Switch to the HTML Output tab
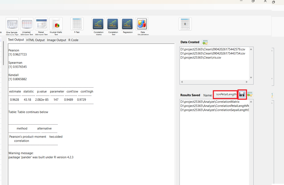This screenshot has width=284, height=185. (x=35, y=40)
